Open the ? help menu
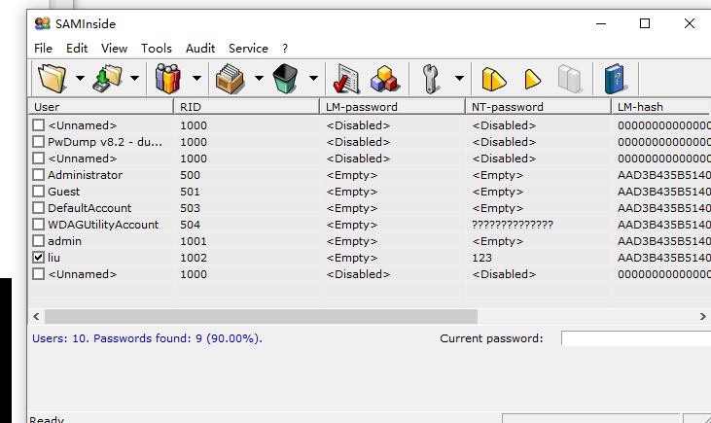The image size is (711, 423). (285, 48)
